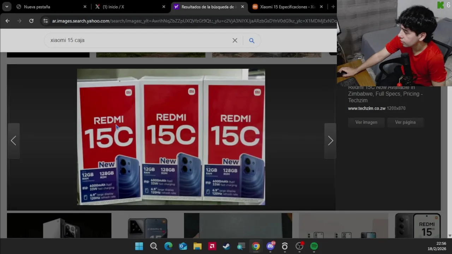Open the Windows Start menu

139,246
